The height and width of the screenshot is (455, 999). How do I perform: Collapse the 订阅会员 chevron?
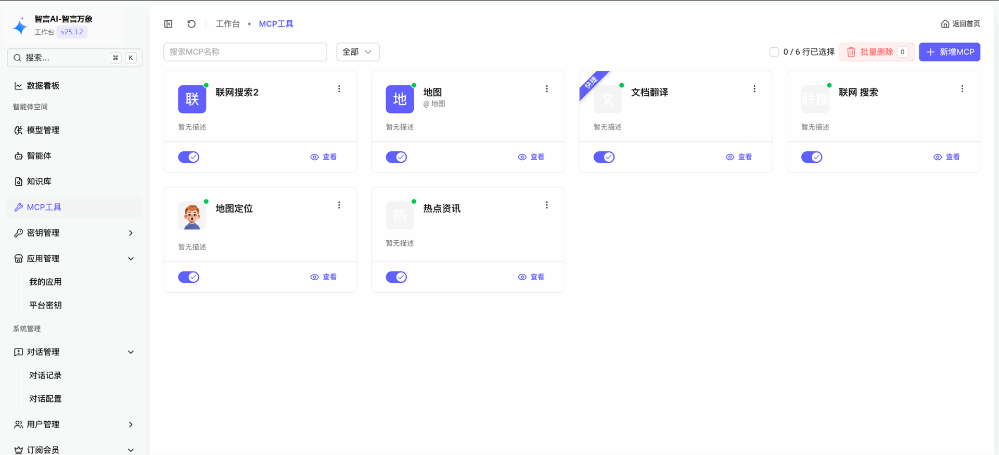click(x=131, y=450)
